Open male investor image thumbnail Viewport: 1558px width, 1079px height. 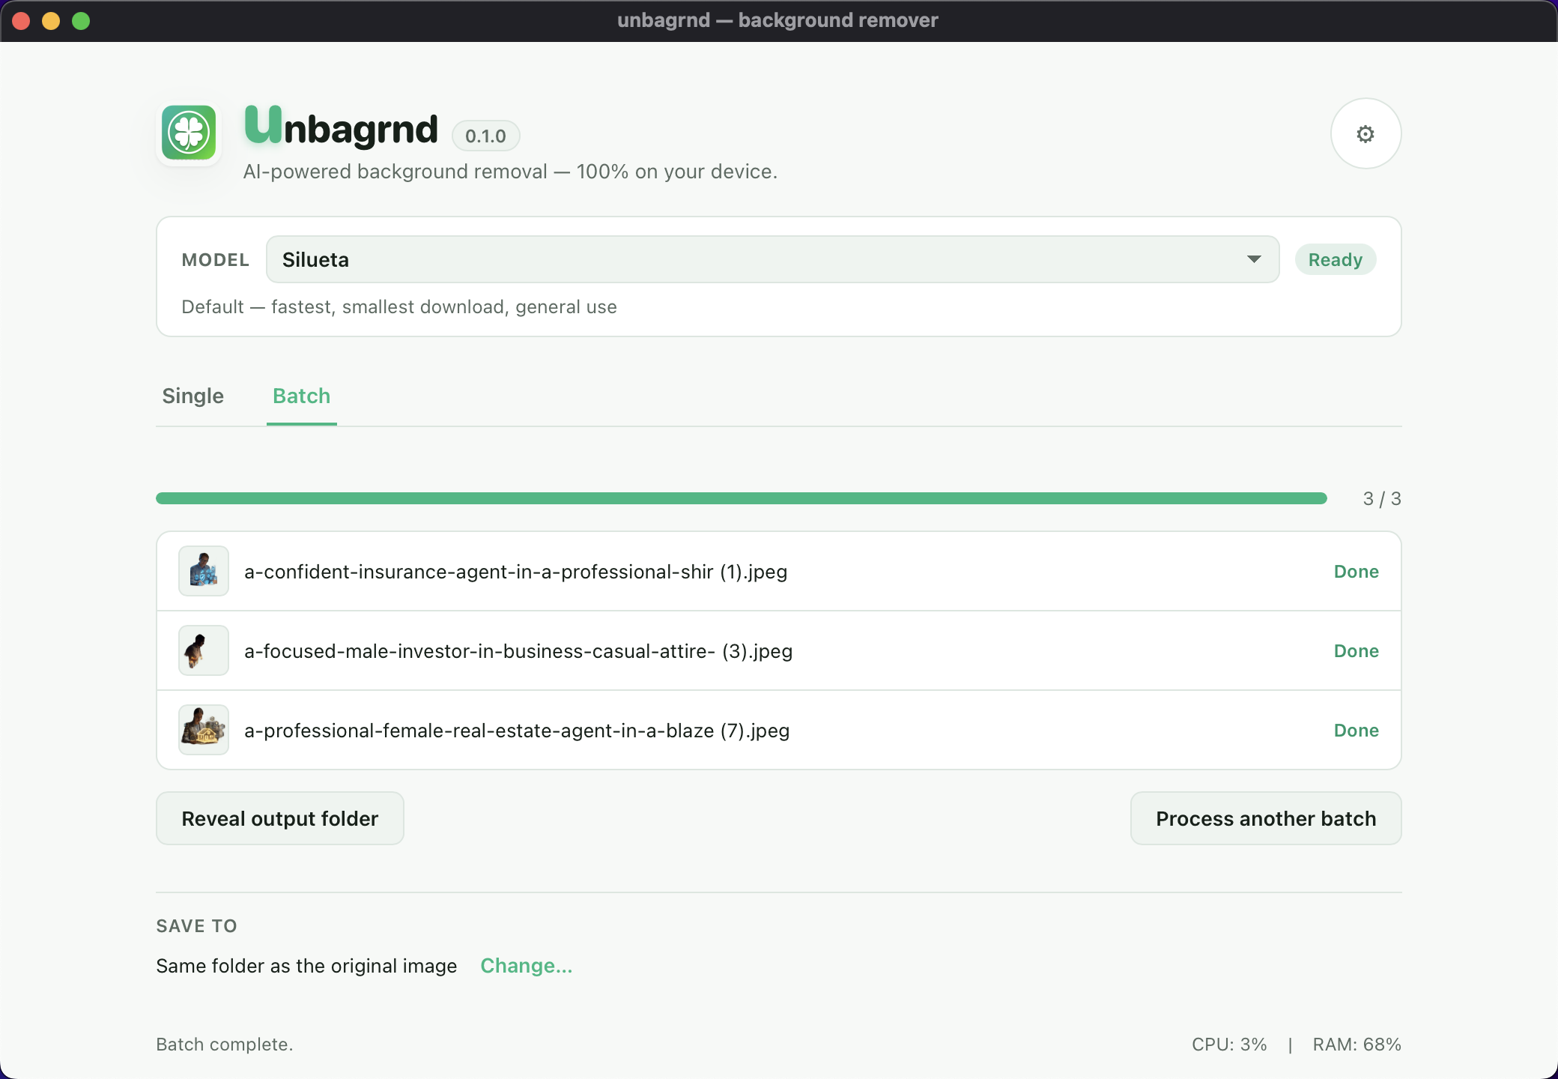[x=204, y=650]
